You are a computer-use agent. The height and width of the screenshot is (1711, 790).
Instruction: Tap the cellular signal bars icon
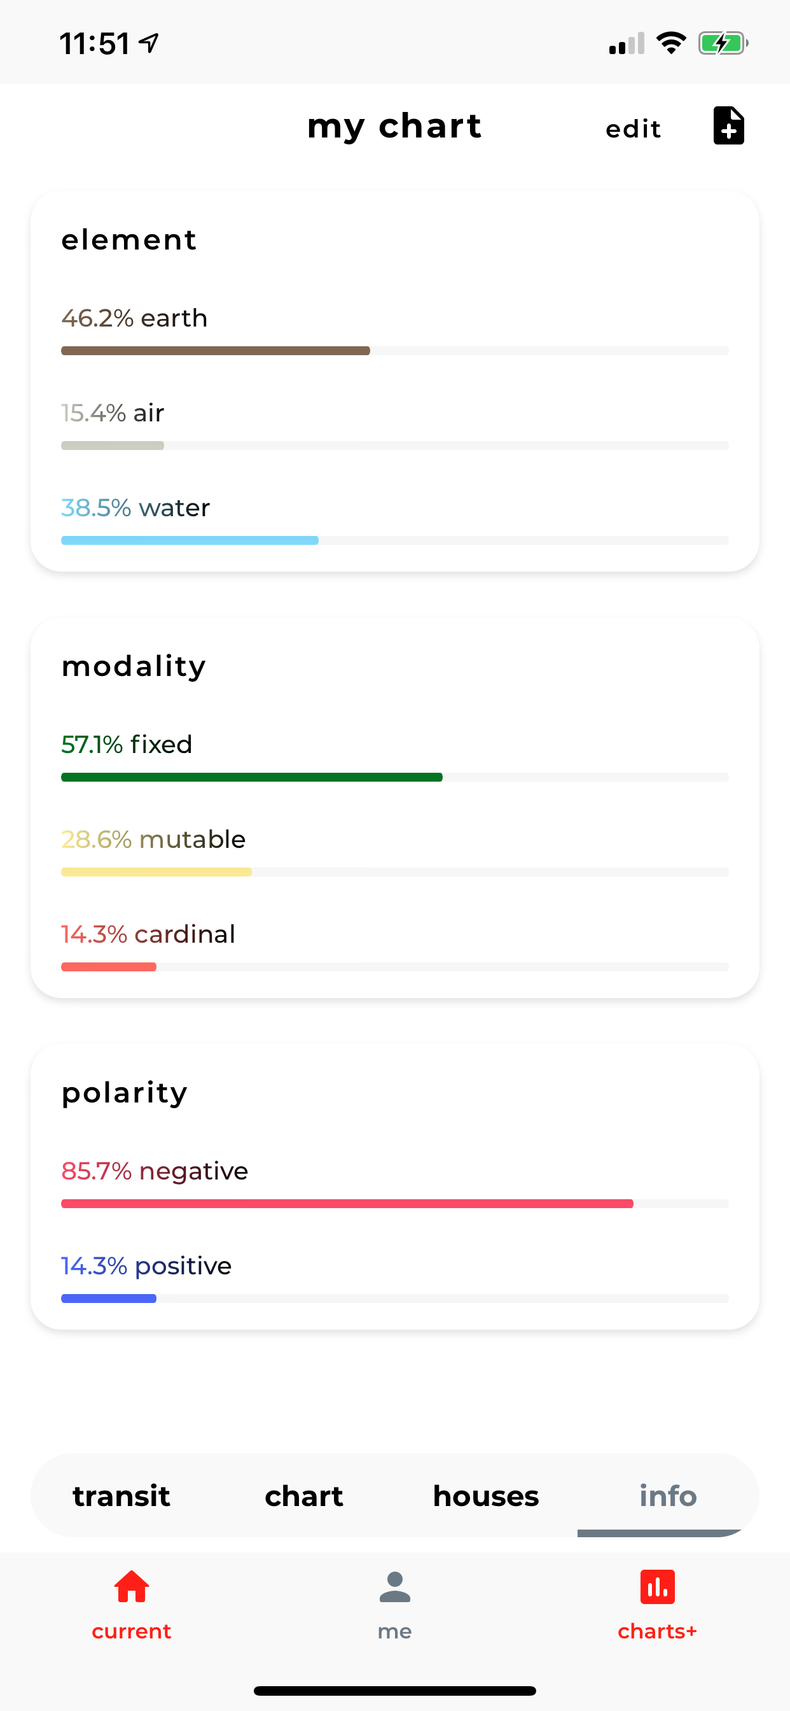[x=627, y=44]
